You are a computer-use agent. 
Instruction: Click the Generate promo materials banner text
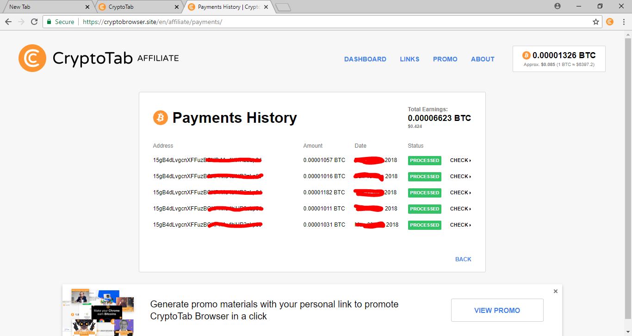[x=274, y=310]
